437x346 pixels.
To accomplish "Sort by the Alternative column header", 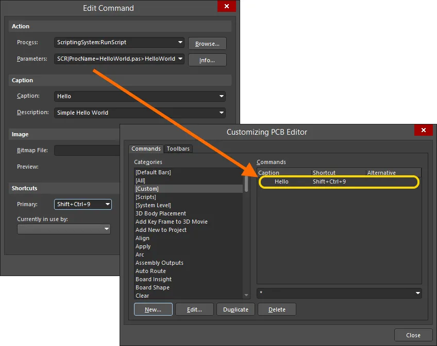I will click(x=394, y=173).
